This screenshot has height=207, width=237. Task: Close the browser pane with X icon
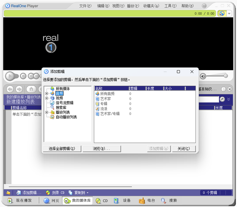(229, 89)
